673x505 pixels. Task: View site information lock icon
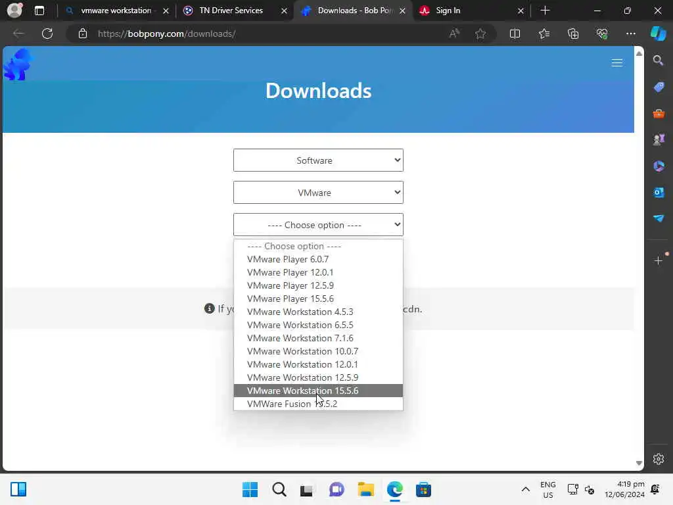(83, 34)
